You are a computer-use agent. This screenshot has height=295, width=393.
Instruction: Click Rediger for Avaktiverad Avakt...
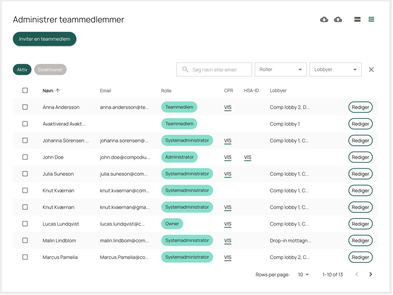pos(360,124)
